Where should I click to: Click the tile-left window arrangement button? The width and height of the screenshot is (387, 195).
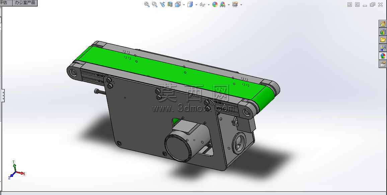click(x=350, y=4)
